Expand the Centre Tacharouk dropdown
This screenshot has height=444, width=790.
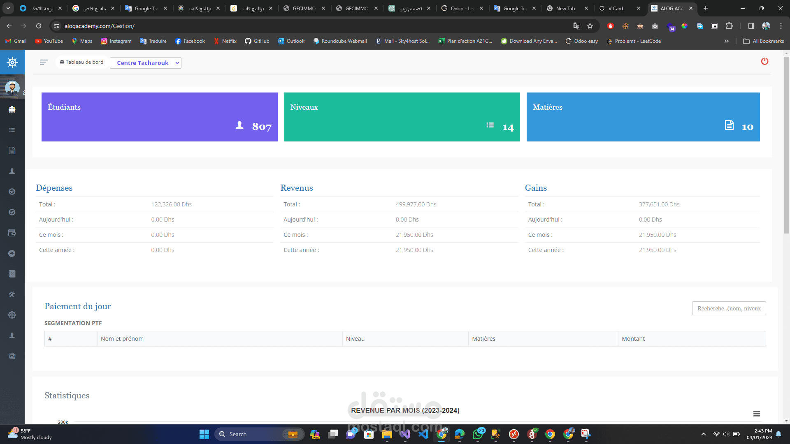(146, 63)
